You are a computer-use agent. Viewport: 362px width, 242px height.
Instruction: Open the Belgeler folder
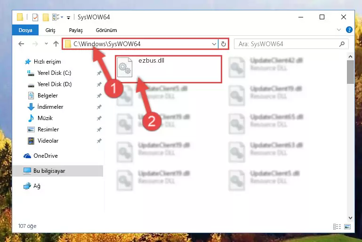pyautogui.click(x=48, y=96)
